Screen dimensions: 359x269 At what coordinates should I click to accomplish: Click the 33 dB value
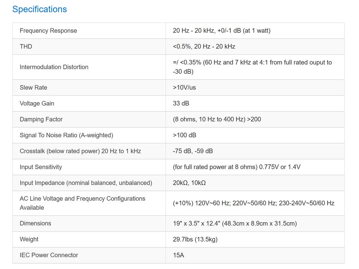(181, 103)
